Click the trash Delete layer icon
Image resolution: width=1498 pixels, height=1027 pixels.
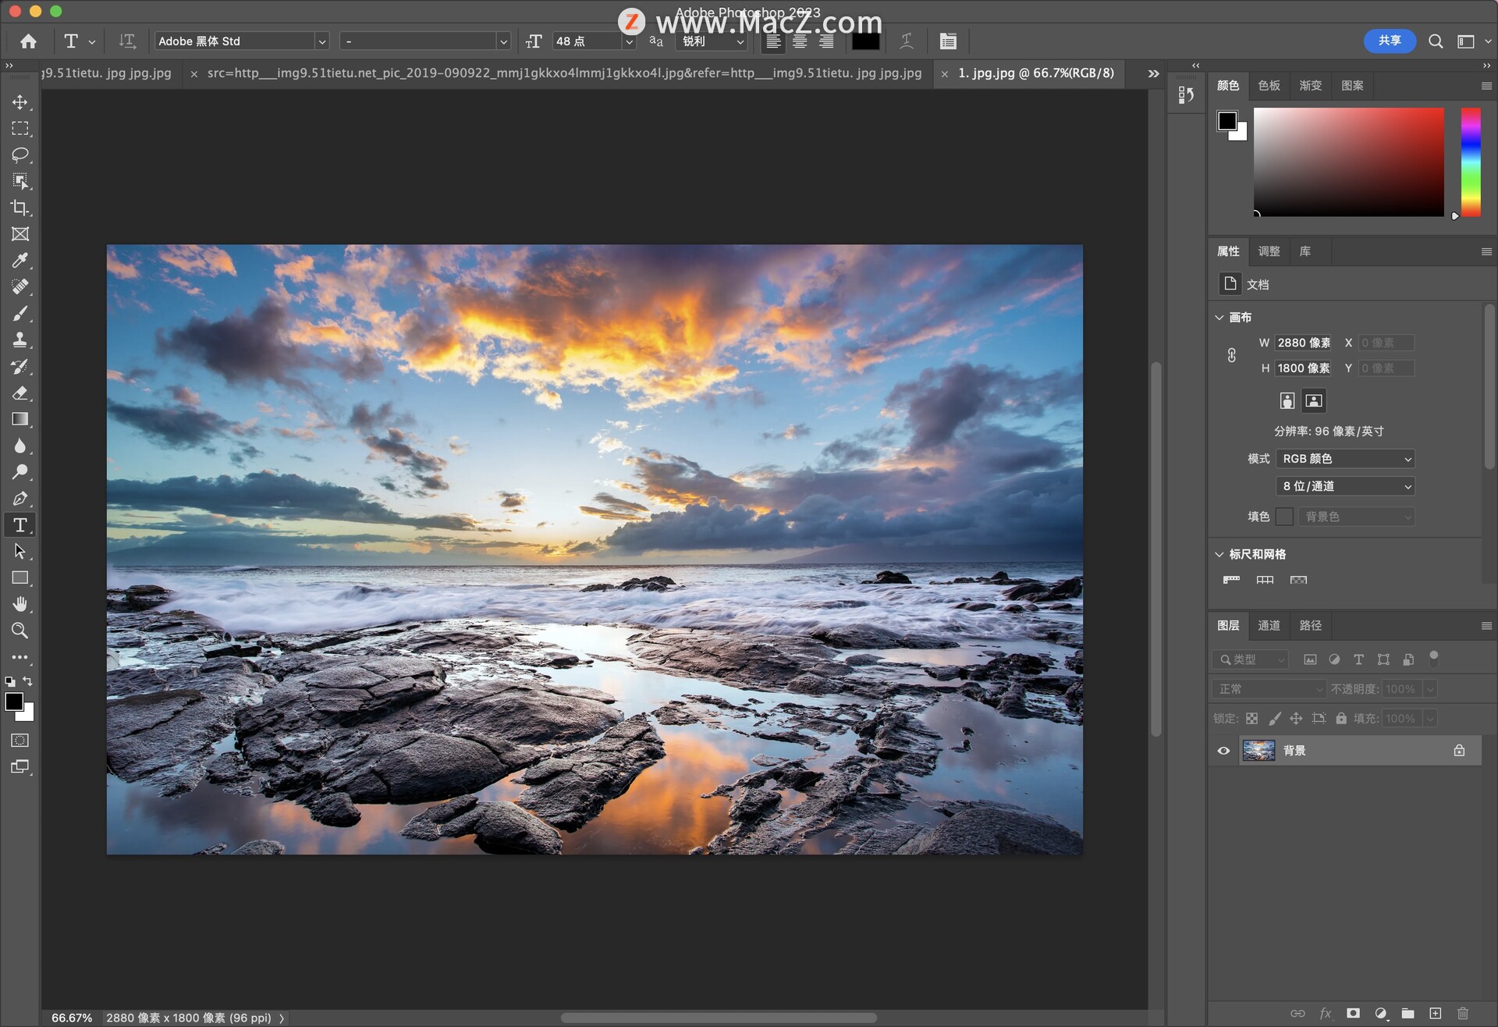tap(1463, 1013)
